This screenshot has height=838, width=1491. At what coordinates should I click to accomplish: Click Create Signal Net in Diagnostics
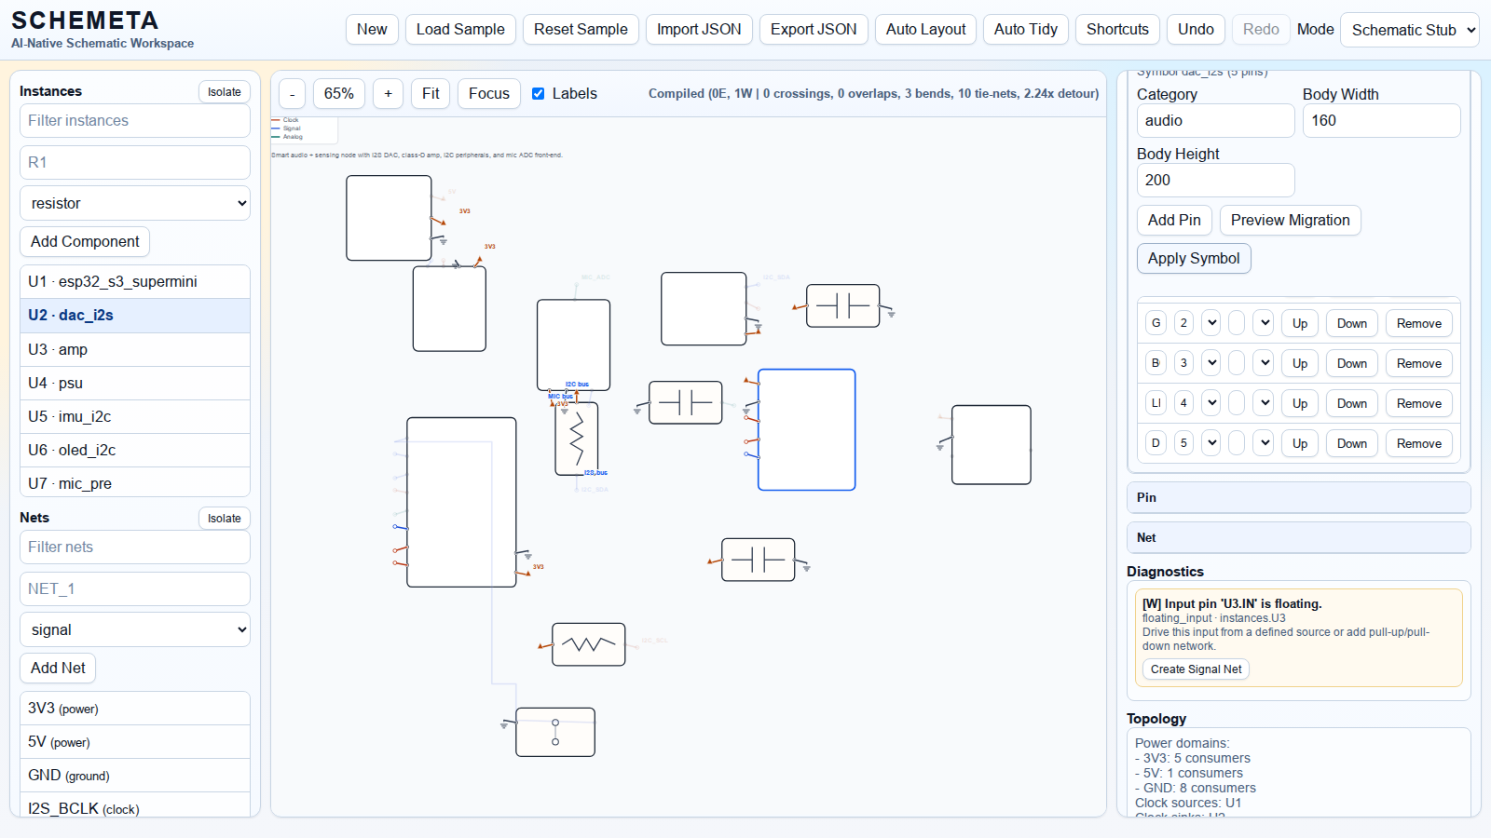pos(1196,669)
